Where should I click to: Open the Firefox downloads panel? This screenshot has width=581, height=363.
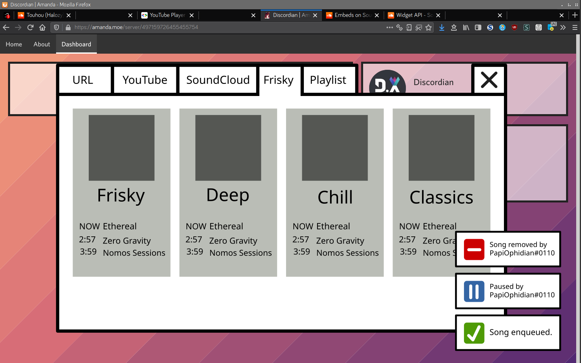click(x=442, y=27)
